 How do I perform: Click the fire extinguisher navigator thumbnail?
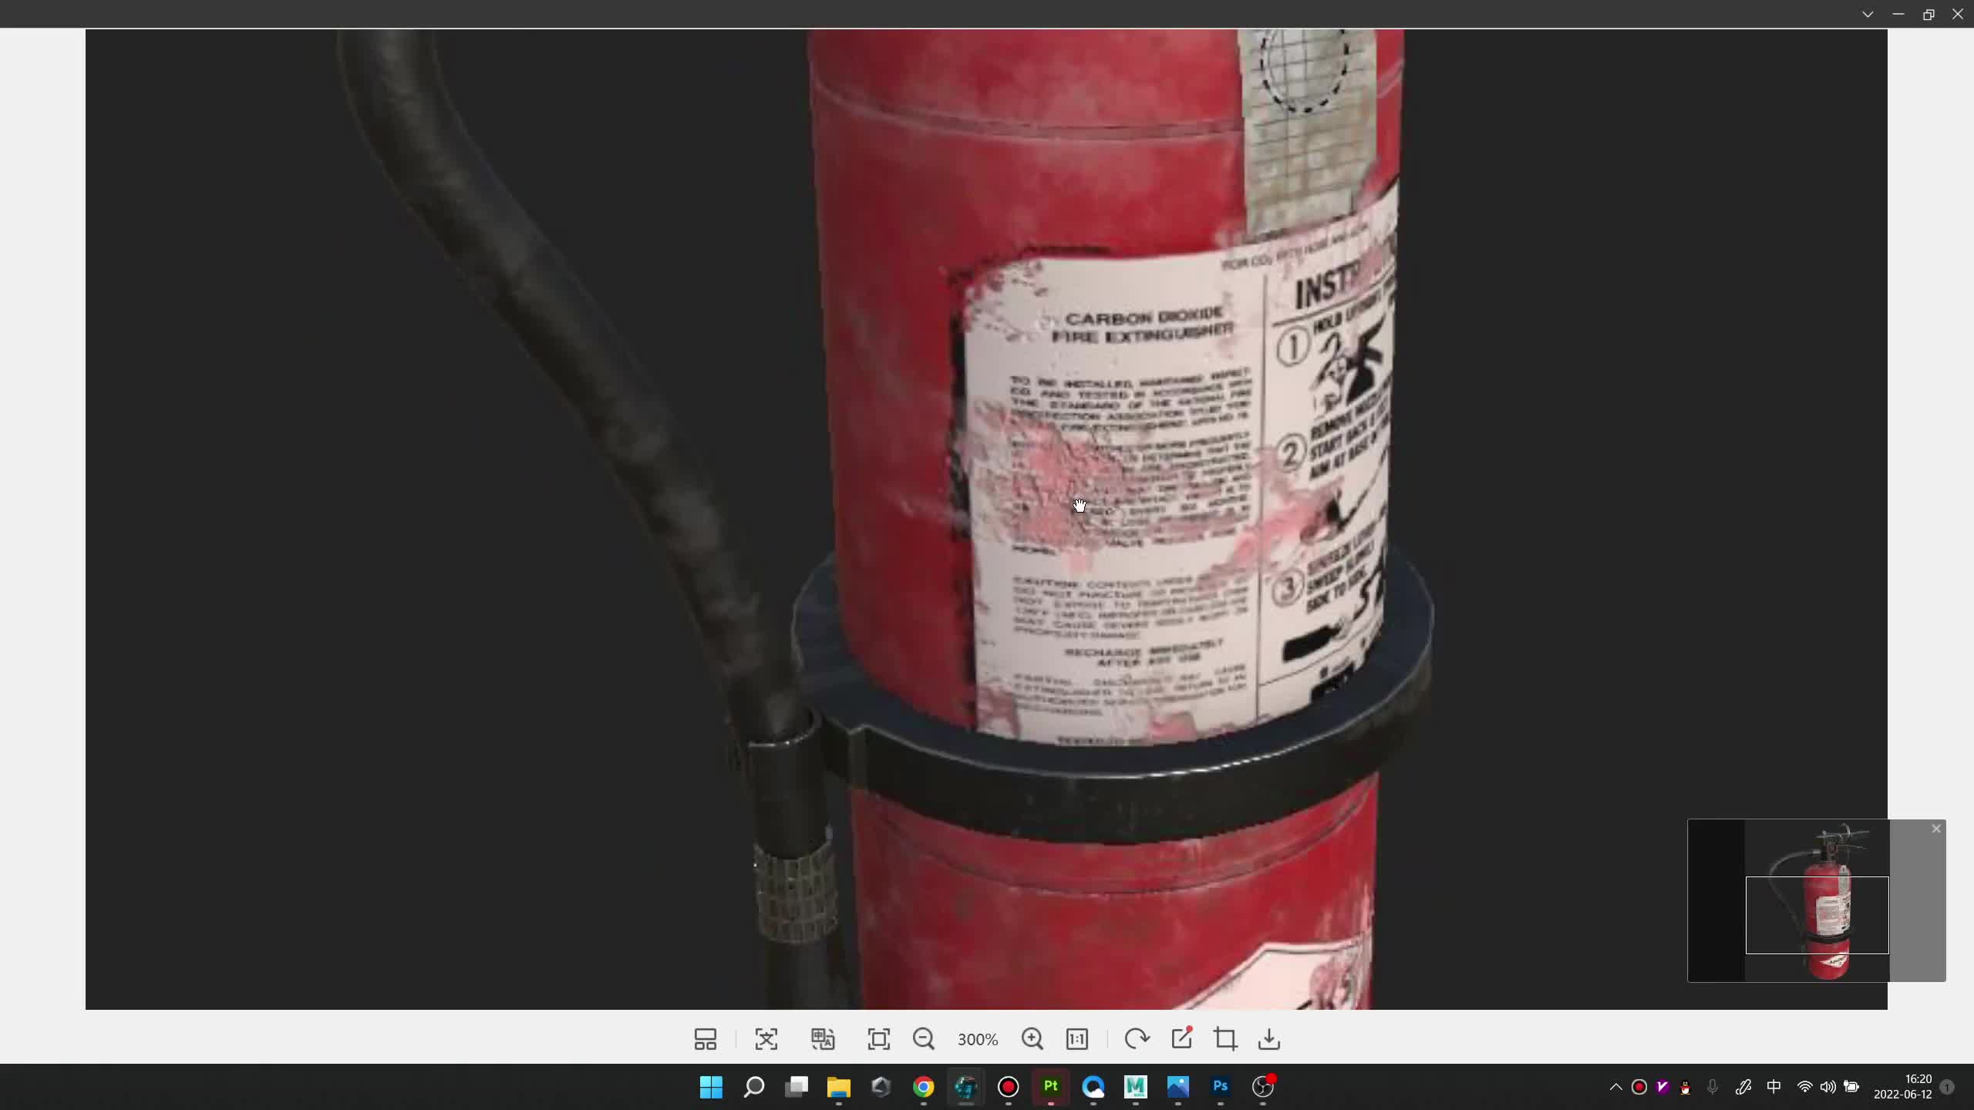click(x=1817, y=900)
